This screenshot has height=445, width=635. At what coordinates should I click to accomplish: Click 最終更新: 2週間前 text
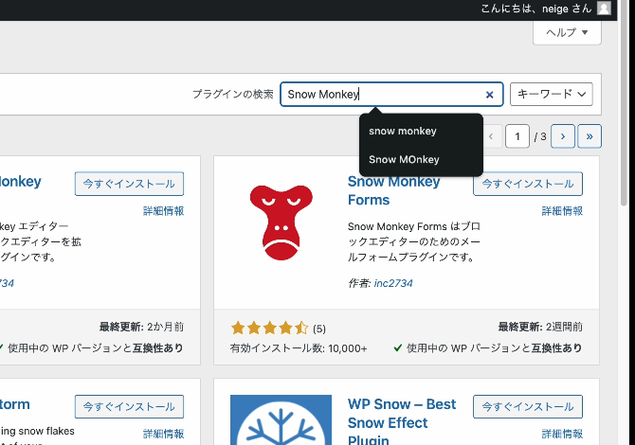[540, 327]
